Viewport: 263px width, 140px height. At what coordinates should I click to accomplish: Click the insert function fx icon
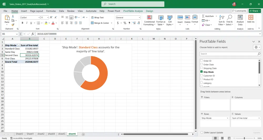33,34
